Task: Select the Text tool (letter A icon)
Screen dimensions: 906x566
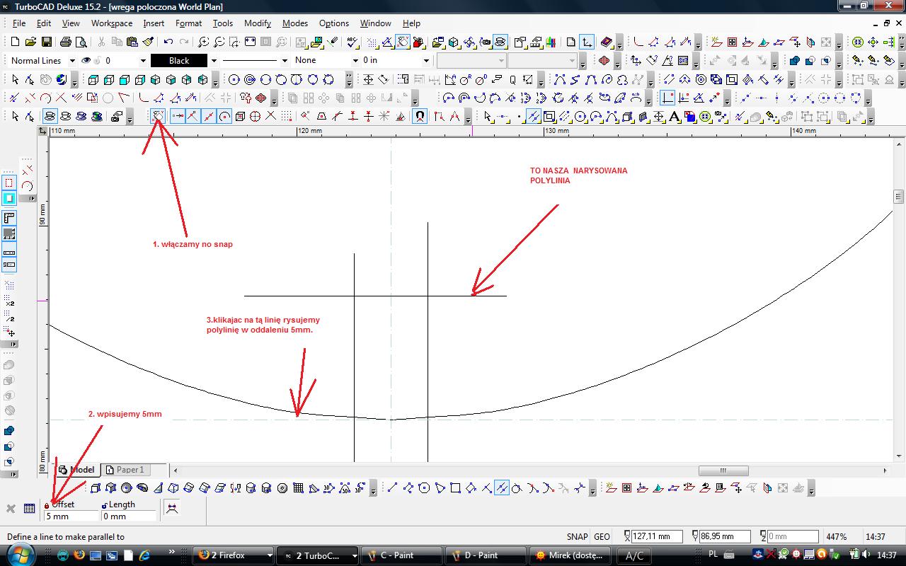Action: (675, 117)
